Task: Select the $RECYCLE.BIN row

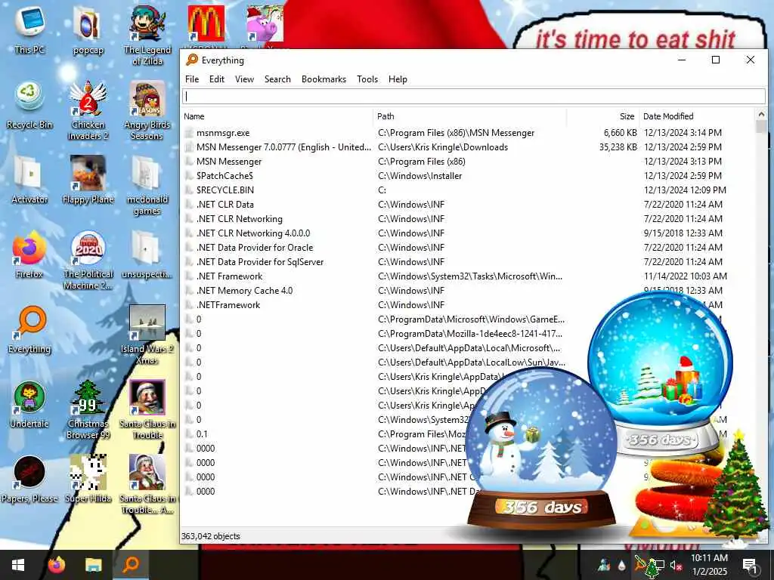Action: coord(469,190)
